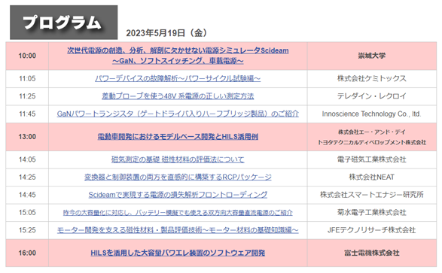Open the 16:00 HILS power electronics software link
Viewport: 442px width, 273px height.
point(178,253)
